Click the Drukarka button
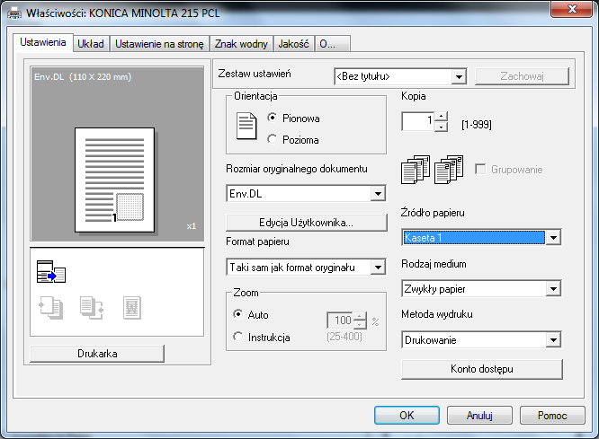 (97, 354)
